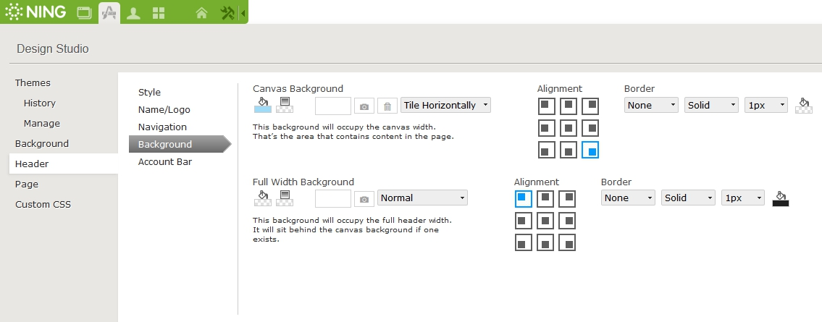822x322 pixels.
Task: Pick Full Width Border black color swatch
Action: coord(781,198)
